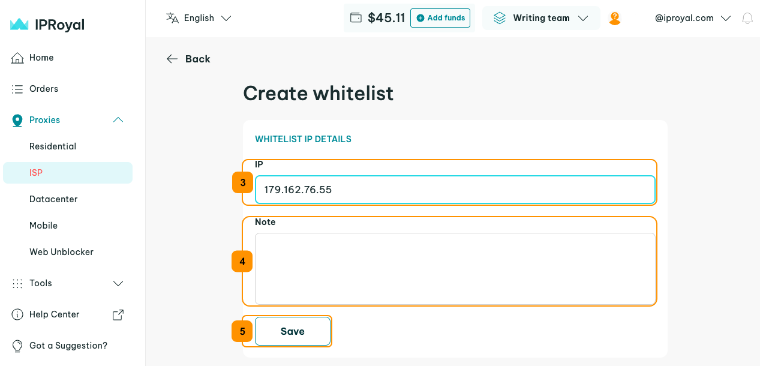This screenshot has width=760, height=366.
Task: Expand the Tools sidebar section
Action: [118, 283]
